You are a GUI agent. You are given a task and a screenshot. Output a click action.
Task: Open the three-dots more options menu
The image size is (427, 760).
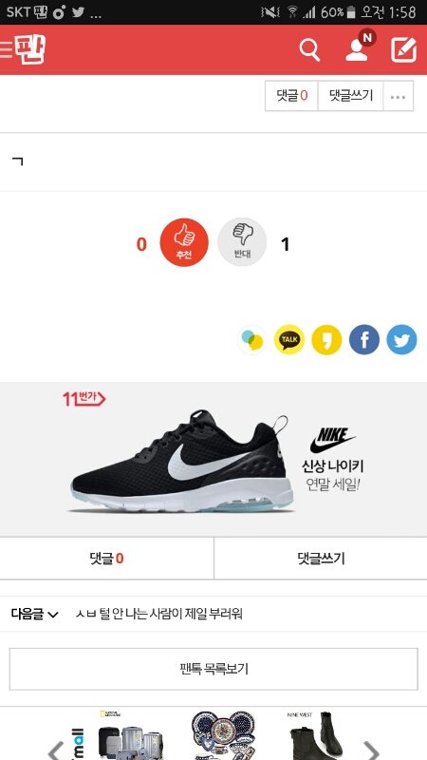[x=398, y=96]
